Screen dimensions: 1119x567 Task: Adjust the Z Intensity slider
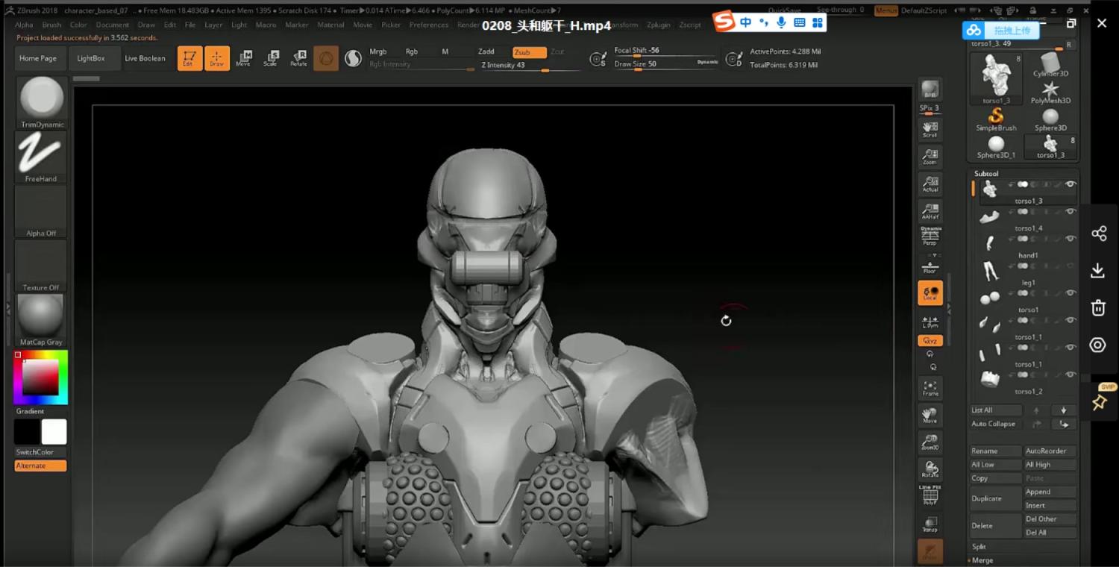pyautogui.click(x=530, y=66)
